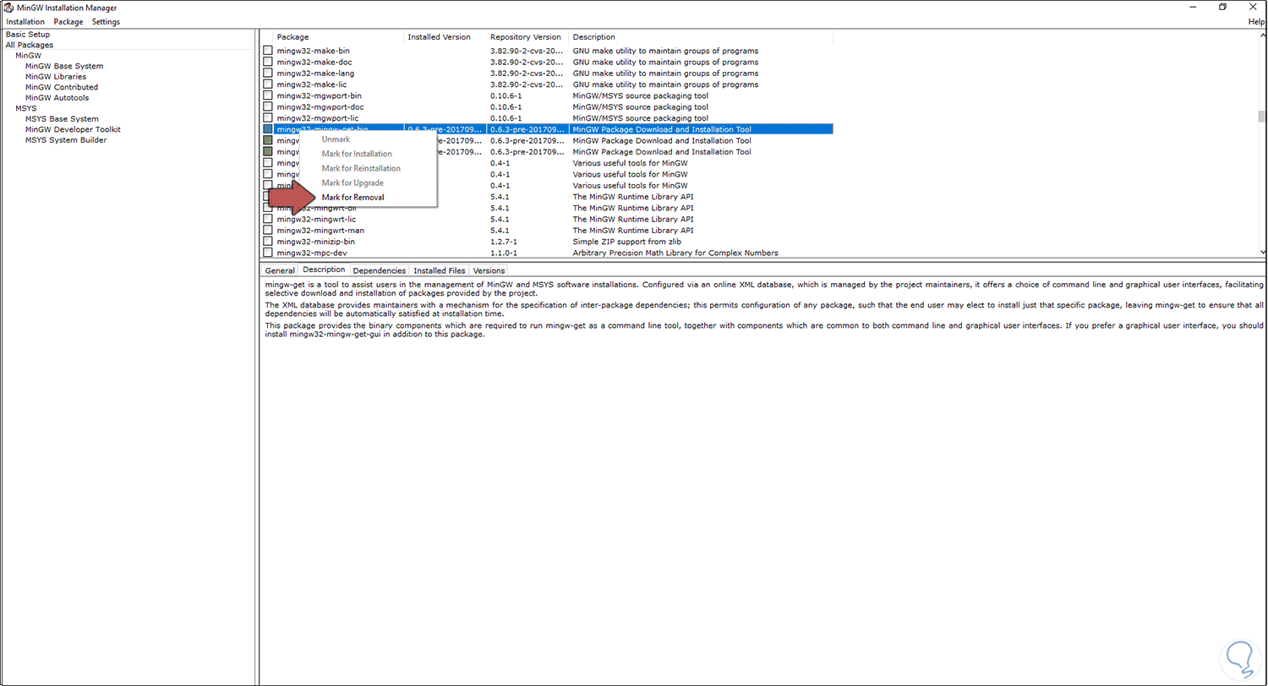Select Basic Setup in the sidebar
Screen dimensions: 1268x686
(x=28, y=34)
